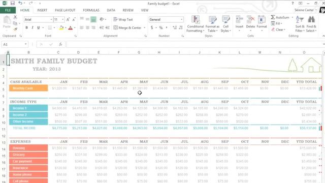Click Clear button in Editing group

click(278, 29)
